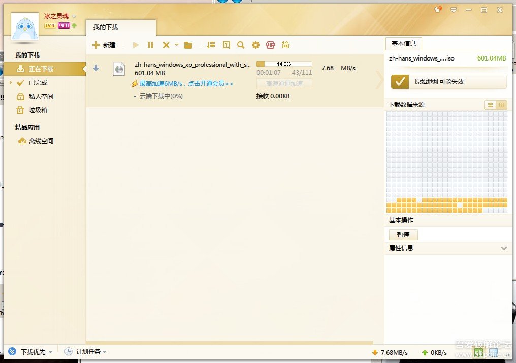
Task: Toggle list view for 下载数据来源
Action: (490, 105)
